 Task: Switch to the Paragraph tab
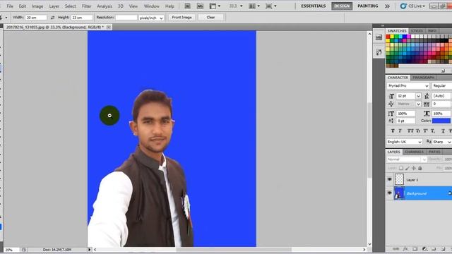423,78
